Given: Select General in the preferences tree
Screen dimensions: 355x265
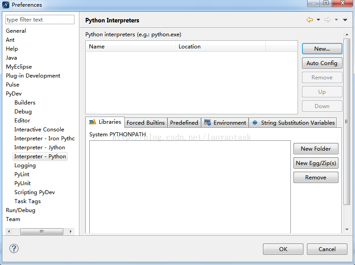Looking at the screenshot, I should coord(16,31).
